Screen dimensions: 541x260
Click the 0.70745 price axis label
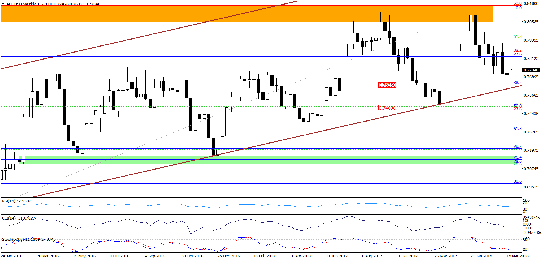[531, 169]
